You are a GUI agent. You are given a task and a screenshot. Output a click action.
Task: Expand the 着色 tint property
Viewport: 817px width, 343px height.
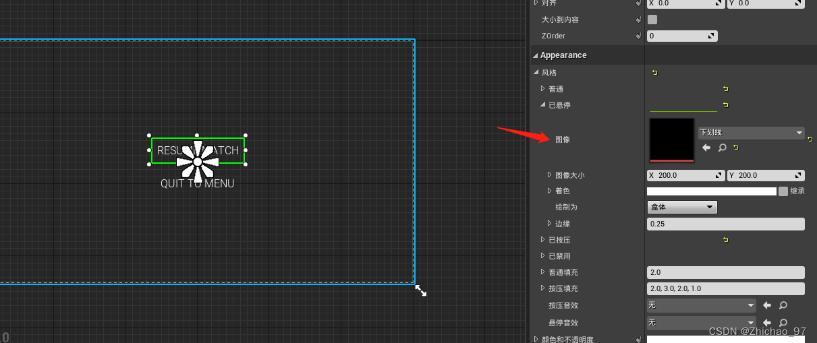tap(549, 191)
